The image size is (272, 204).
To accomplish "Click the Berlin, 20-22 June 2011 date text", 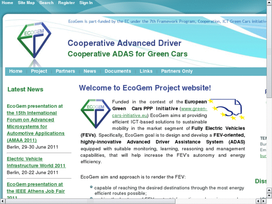I will (33, 173).
